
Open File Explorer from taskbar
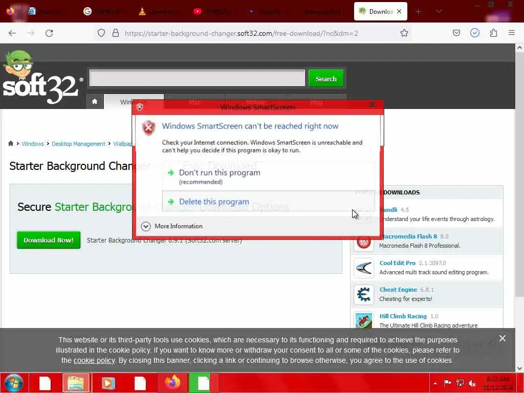pyautogui.click(x=76, y=383)
